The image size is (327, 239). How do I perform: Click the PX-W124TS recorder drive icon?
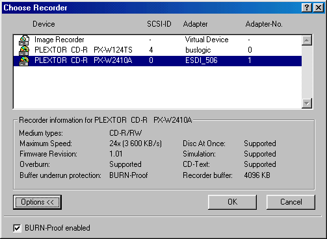(24, 51)
